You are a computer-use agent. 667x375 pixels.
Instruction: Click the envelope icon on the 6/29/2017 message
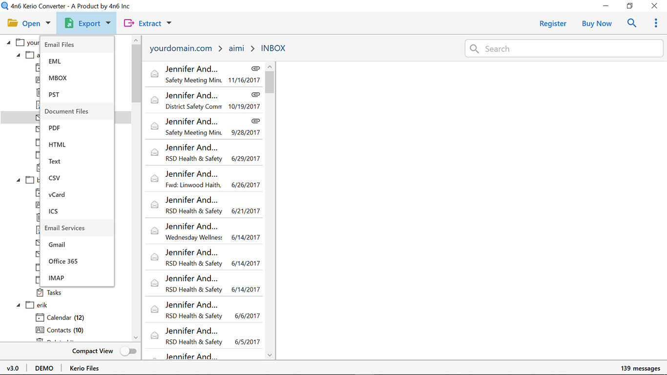[154, 152]
